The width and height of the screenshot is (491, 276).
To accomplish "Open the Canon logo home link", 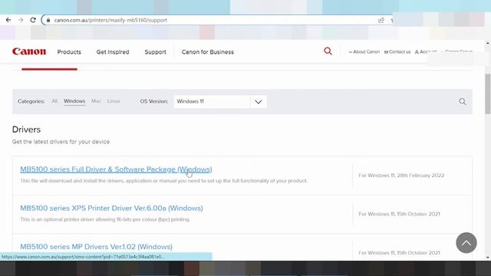I will coord(29,51).
